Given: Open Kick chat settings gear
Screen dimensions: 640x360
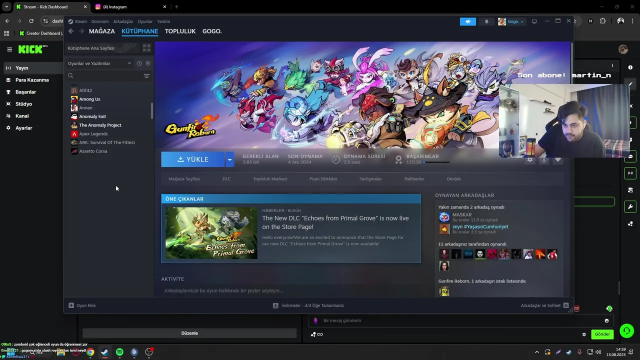Looking at the screenshot, I should click(583, 334).
